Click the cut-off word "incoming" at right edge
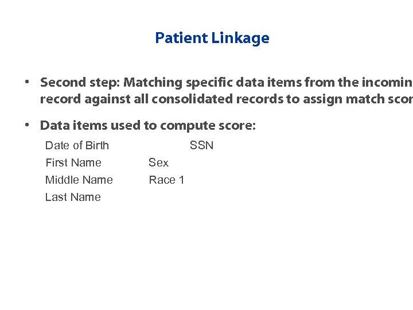 389,82
